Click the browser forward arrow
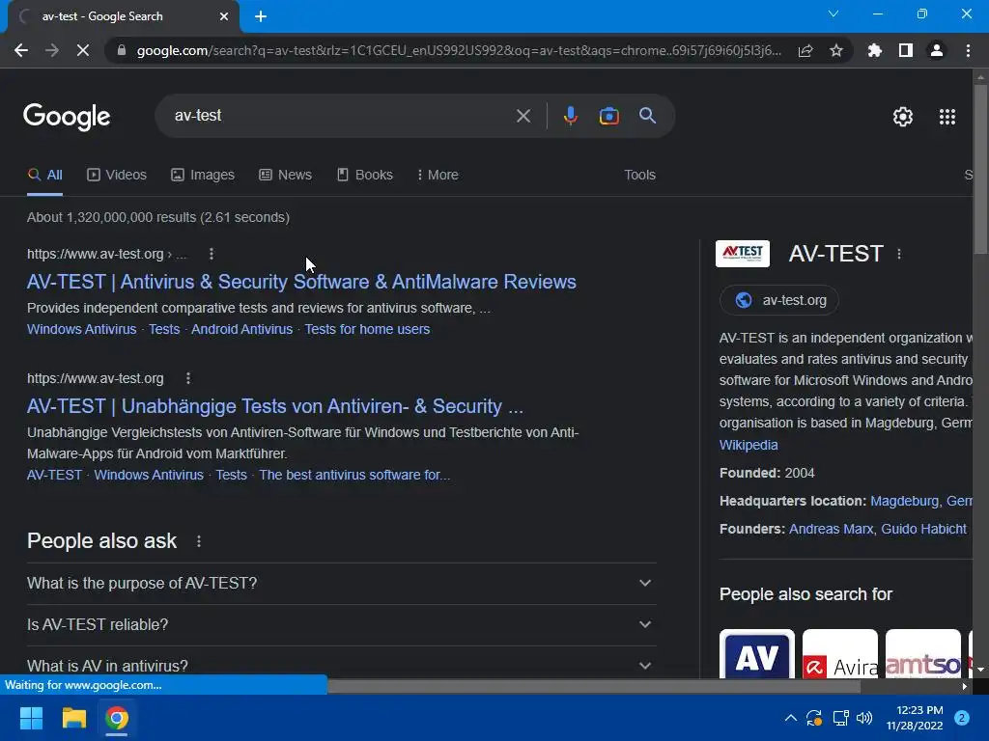This screenshot has height=741, width=989. [x=52, y=50]
